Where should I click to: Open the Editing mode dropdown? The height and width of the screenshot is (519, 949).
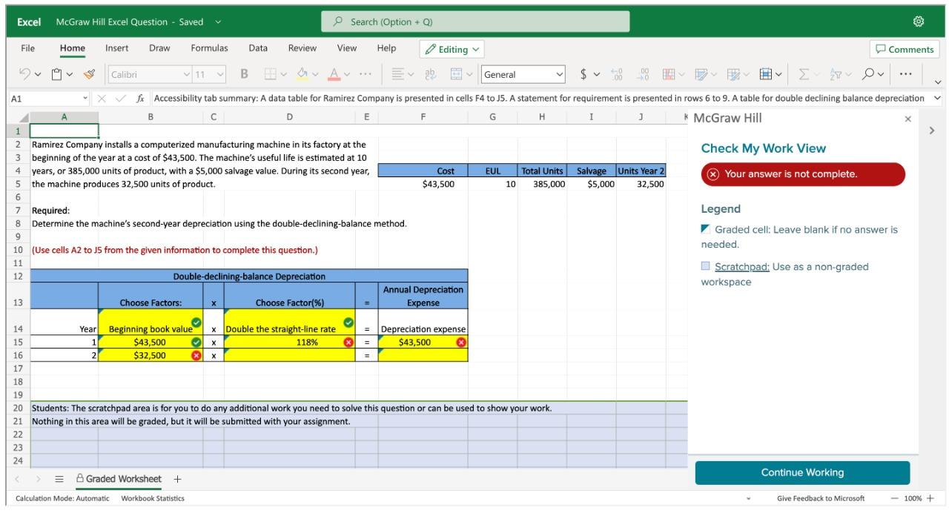[453, 50]
